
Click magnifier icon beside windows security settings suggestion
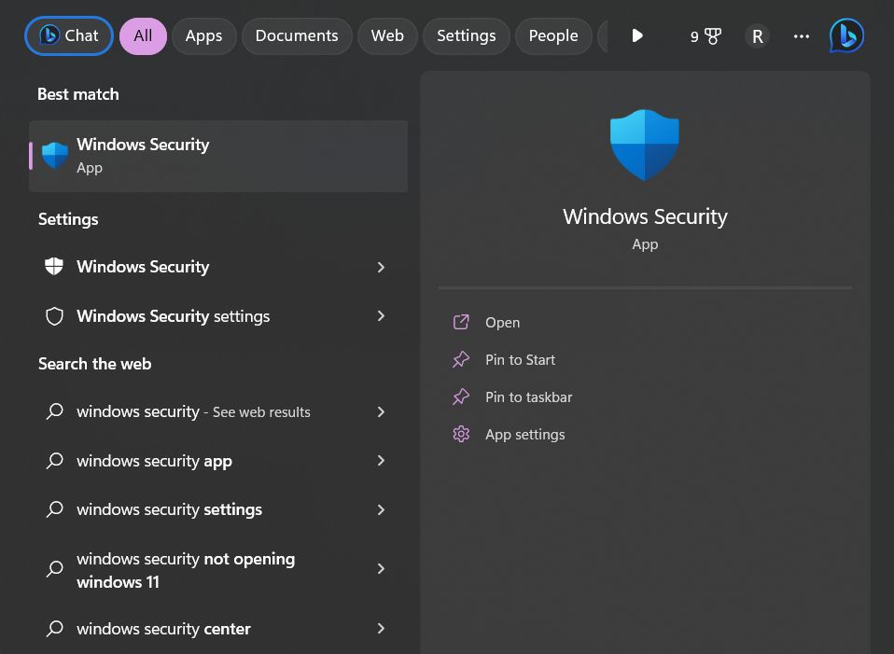[55, 508]
